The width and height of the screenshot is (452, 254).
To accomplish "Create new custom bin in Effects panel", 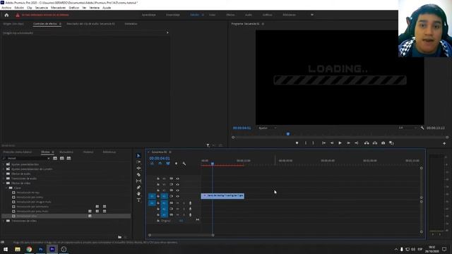I will [119, 237].
